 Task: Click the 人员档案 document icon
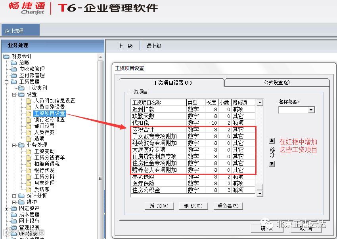tap(29, 133)
